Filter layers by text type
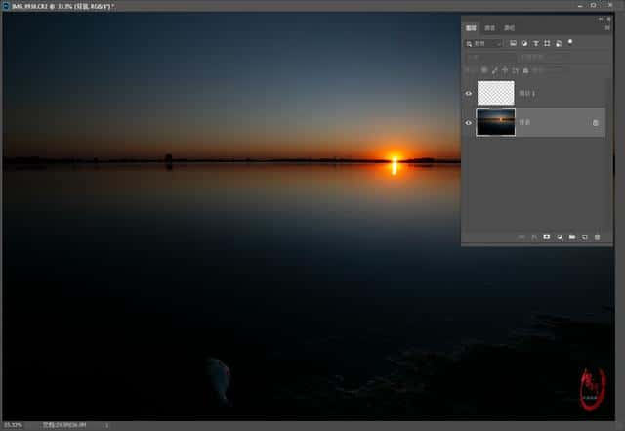Image resolution: width=625 pixels, height=431 pixels. point(536,44)
